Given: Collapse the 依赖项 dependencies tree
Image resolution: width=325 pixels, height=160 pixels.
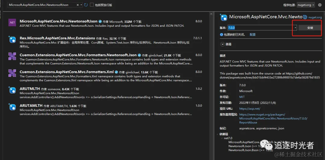Looking at the screenshot, I should 218,134.
